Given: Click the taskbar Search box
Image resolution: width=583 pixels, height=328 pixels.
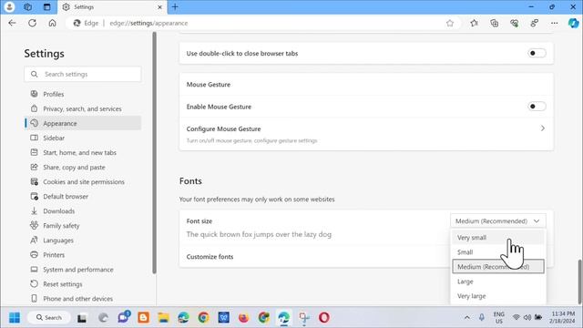Looking at the screenshot, I should (x=49, y=318).
